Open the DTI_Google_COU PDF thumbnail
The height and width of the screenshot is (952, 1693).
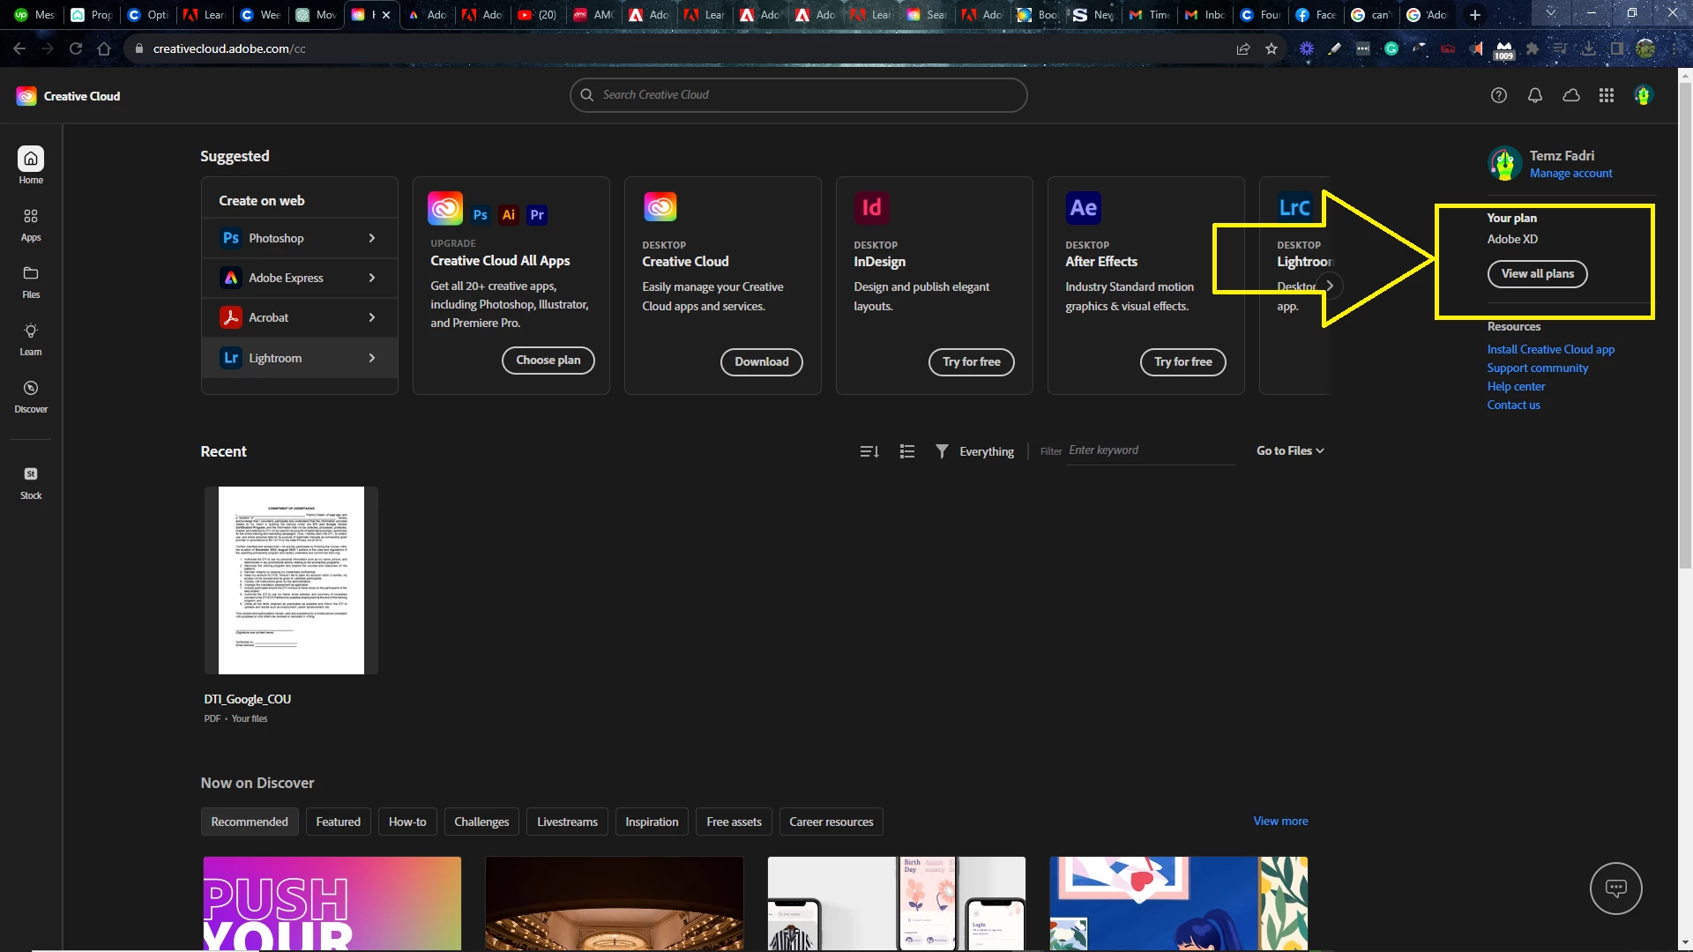pos(291,580)
